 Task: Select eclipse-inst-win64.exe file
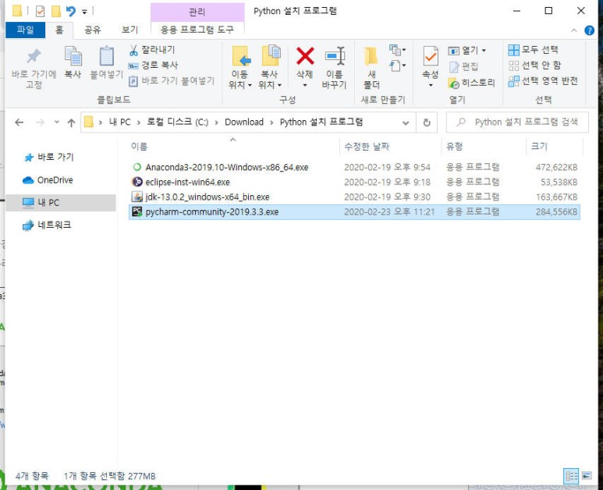[x=354, y=182]
